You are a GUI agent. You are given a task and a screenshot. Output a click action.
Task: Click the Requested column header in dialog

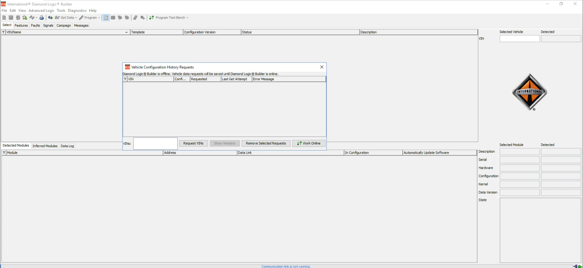pos(206,79)
